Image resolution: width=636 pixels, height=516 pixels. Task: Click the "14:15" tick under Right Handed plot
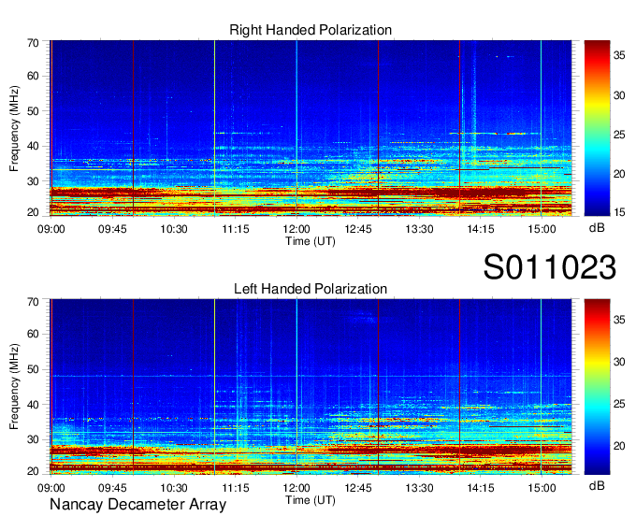[x=480, y=229]
